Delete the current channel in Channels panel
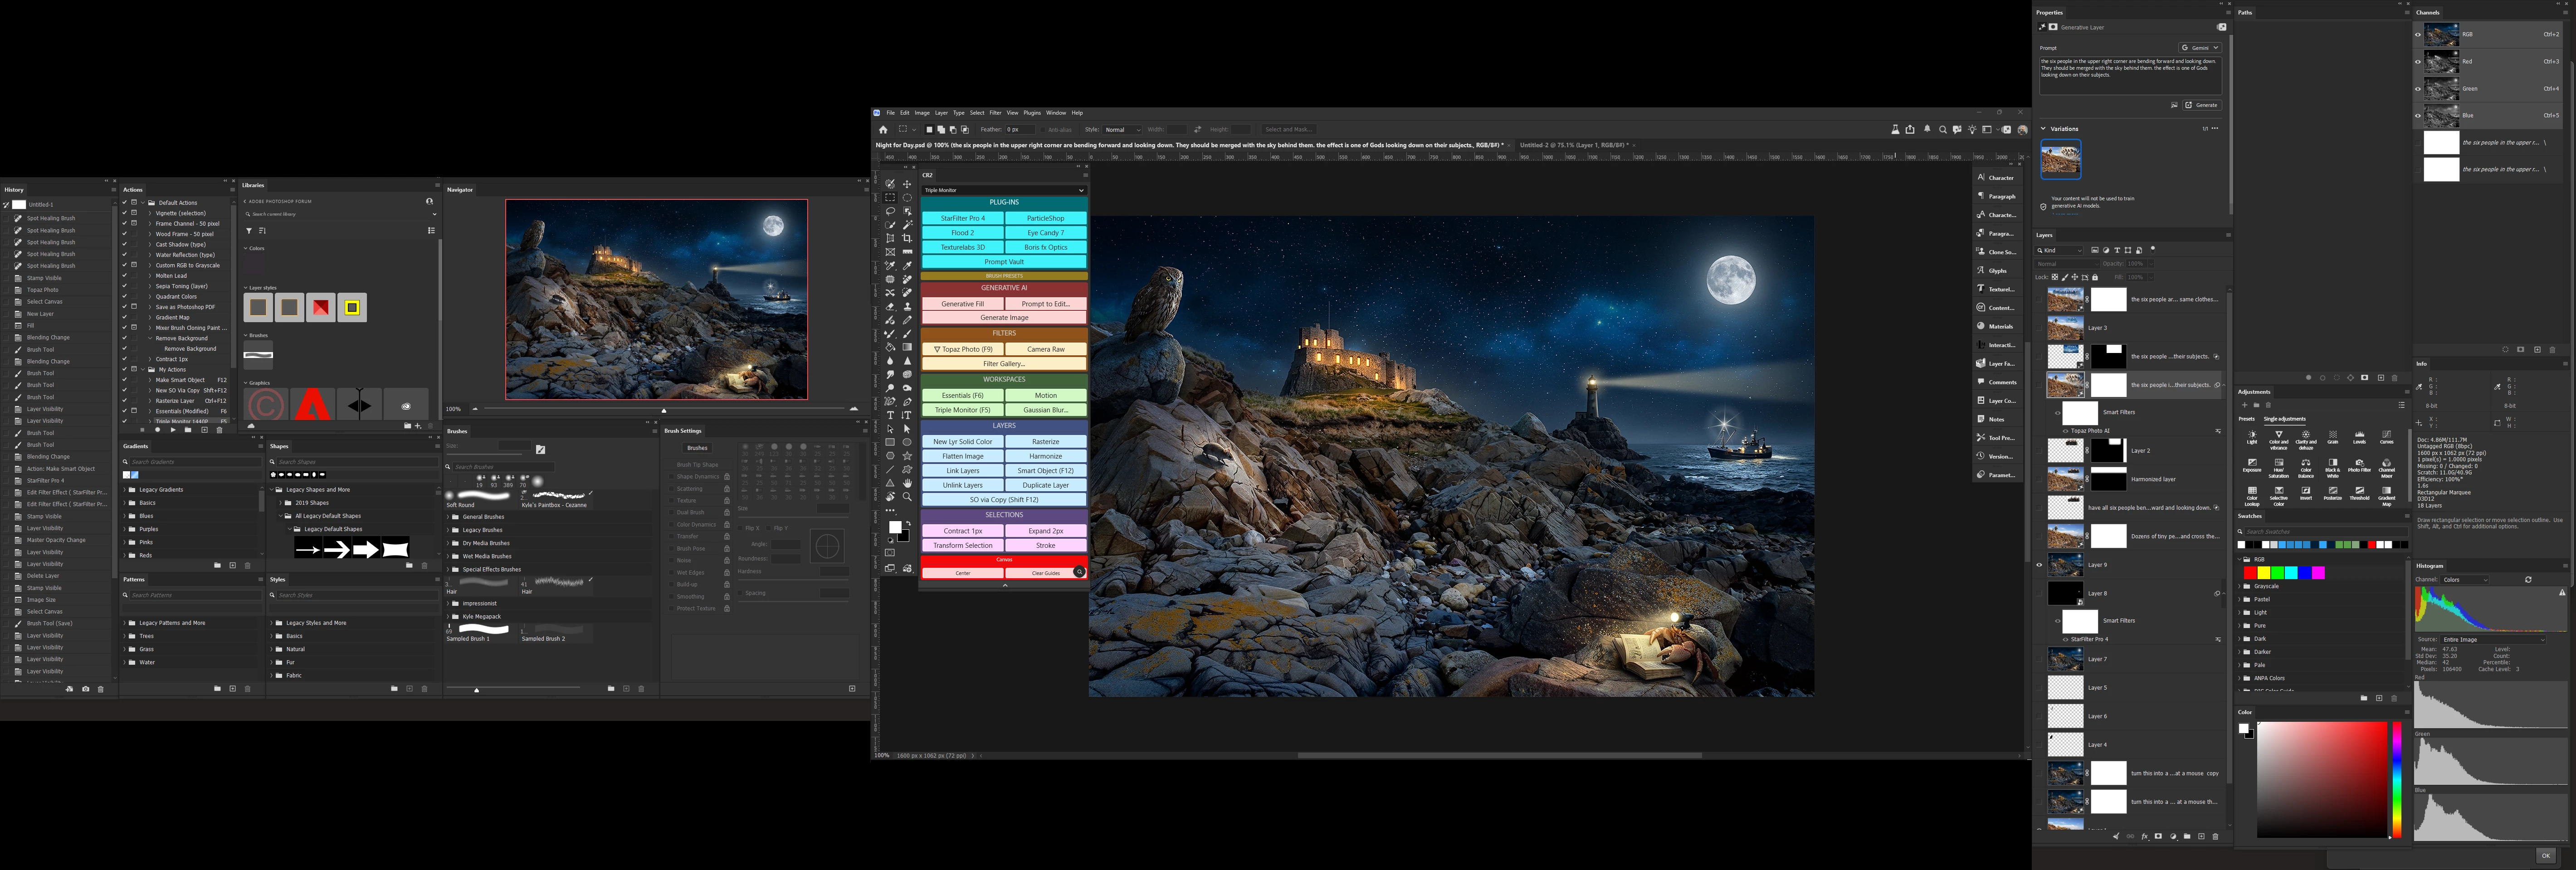The height and width of the screenshot is (870, 2576). (2552, 350)
